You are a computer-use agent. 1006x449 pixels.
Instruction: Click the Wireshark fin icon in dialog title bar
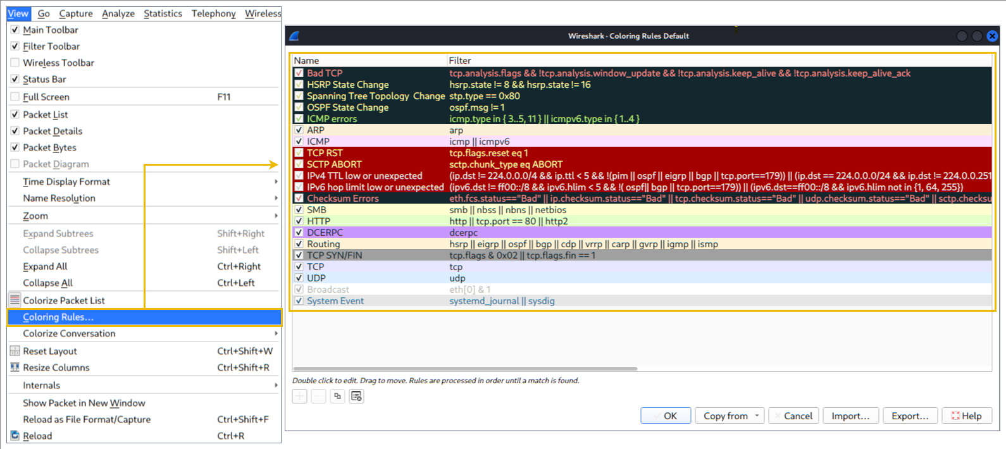[x=294, y=36]
